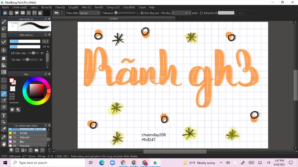The height and width of the screenshot is (167, 298).
Task: Click the duplicate brush icon
Action: click(42, 150)
